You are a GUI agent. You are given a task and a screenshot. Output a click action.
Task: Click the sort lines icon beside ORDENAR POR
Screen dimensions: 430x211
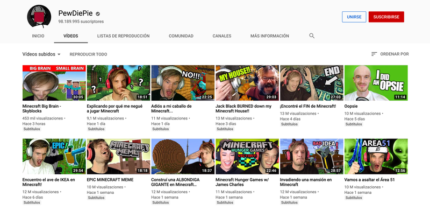click(374, 54)
